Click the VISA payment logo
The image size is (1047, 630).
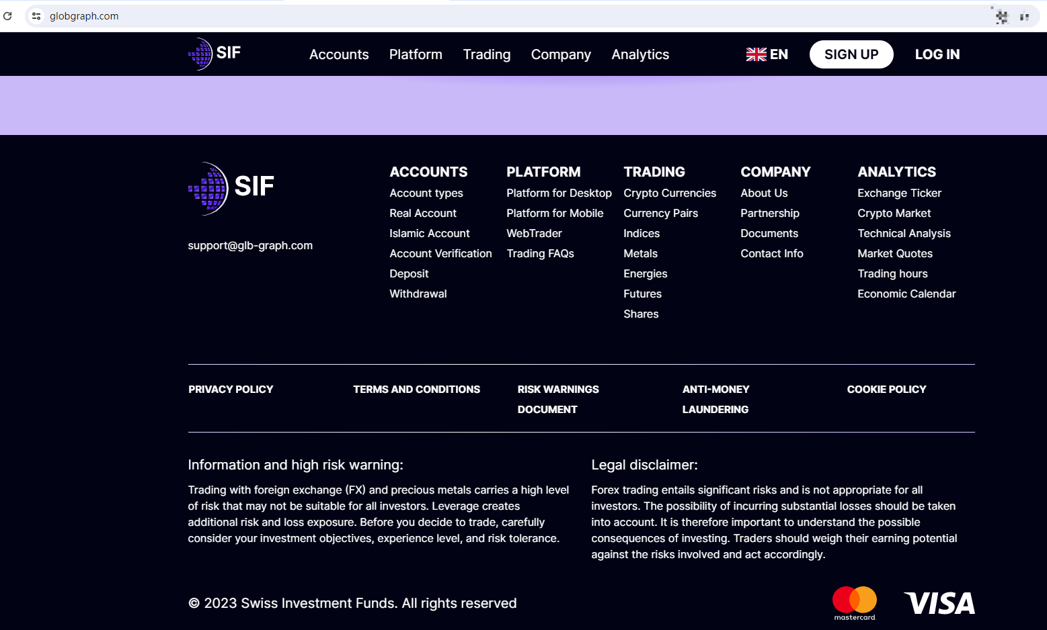(x=939, y=602)
